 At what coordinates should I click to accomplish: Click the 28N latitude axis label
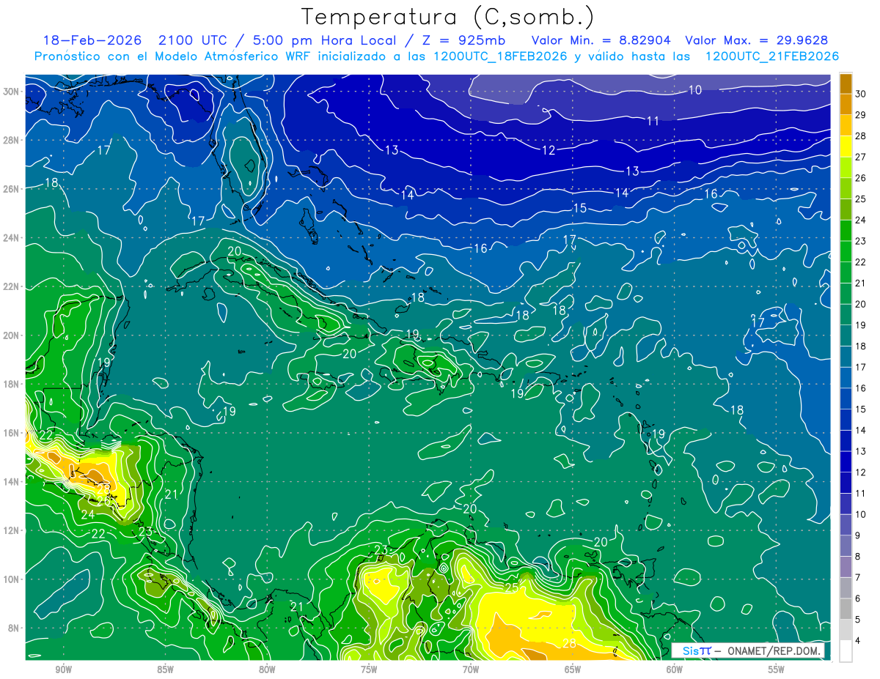(x=12, y=140)
